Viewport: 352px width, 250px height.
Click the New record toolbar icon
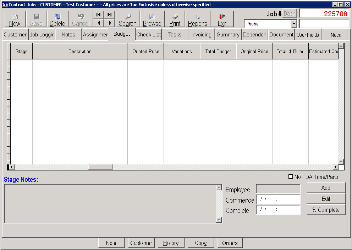point(15,17)
